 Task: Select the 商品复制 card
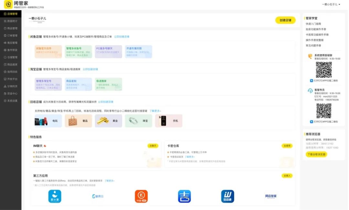tap(78, 84)
